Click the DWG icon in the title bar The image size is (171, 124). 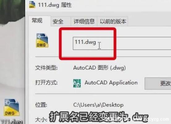pos(32,5)
